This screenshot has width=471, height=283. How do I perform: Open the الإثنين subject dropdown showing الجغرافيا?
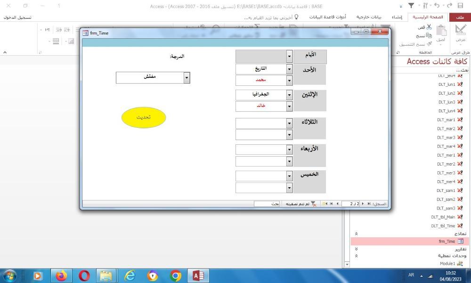[289, 95]
